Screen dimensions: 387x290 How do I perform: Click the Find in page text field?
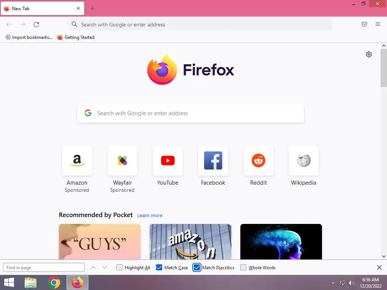[44, 268]
